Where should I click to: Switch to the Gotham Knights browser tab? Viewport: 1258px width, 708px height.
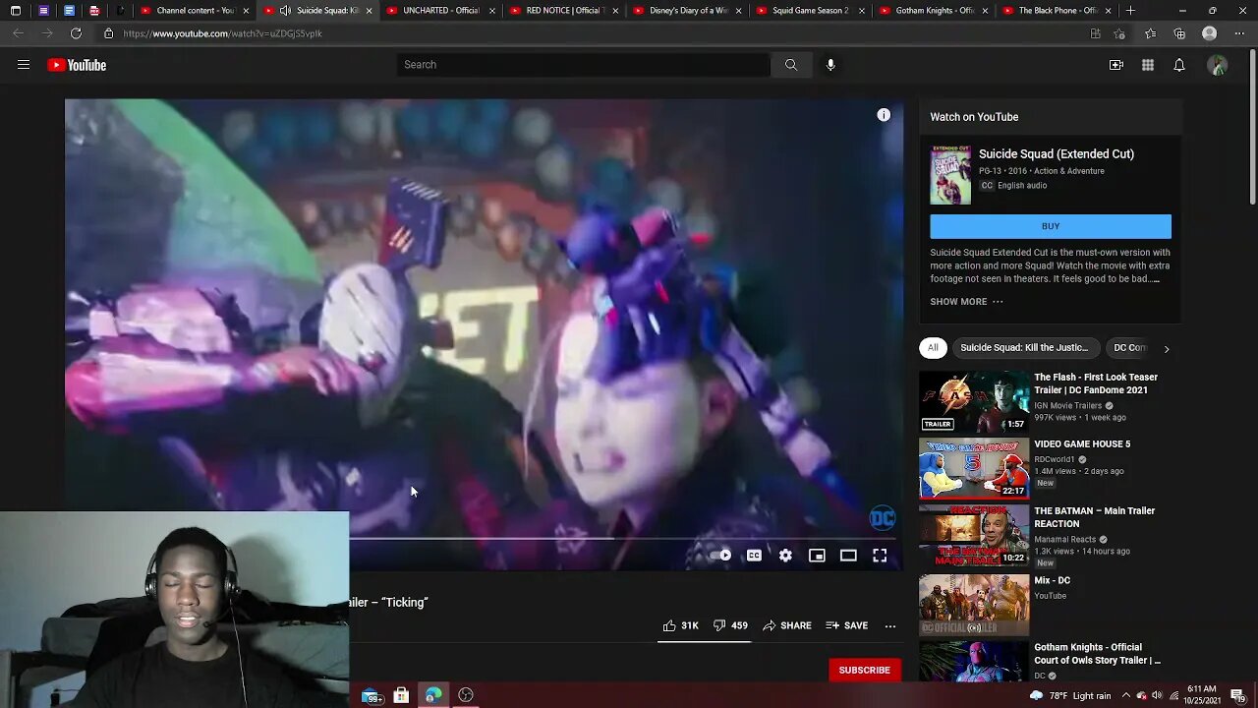coord(933,11)
